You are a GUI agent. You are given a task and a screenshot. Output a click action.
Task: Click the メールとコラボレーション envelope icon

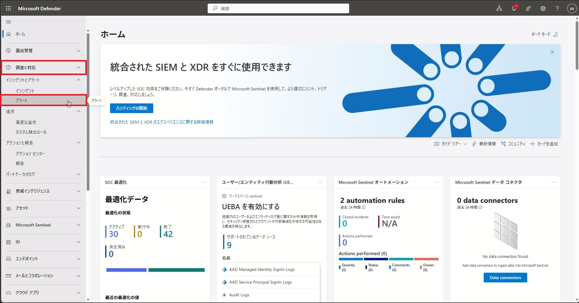(x=8, y=276)
